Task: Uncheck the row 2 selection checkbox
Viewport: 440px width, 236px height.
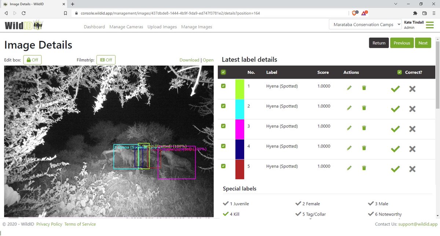Action: pos(223,106)
